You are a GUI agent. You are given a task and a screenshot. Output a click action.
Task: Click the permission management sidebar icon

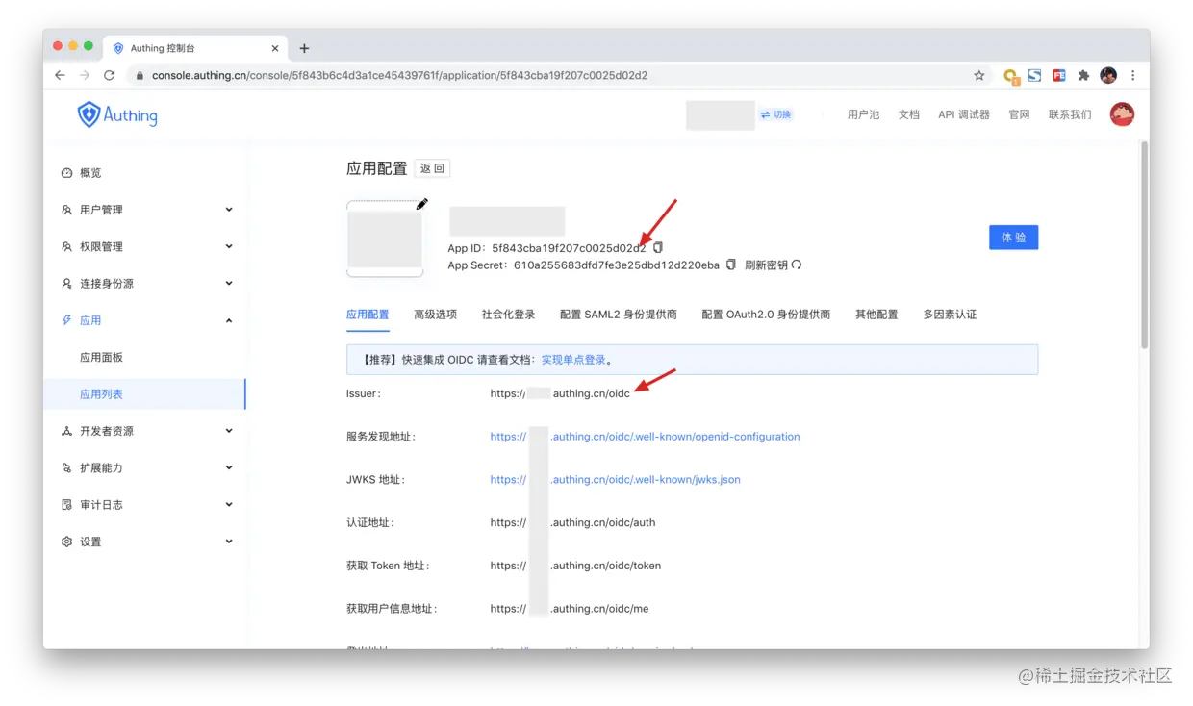click(66, 246)
